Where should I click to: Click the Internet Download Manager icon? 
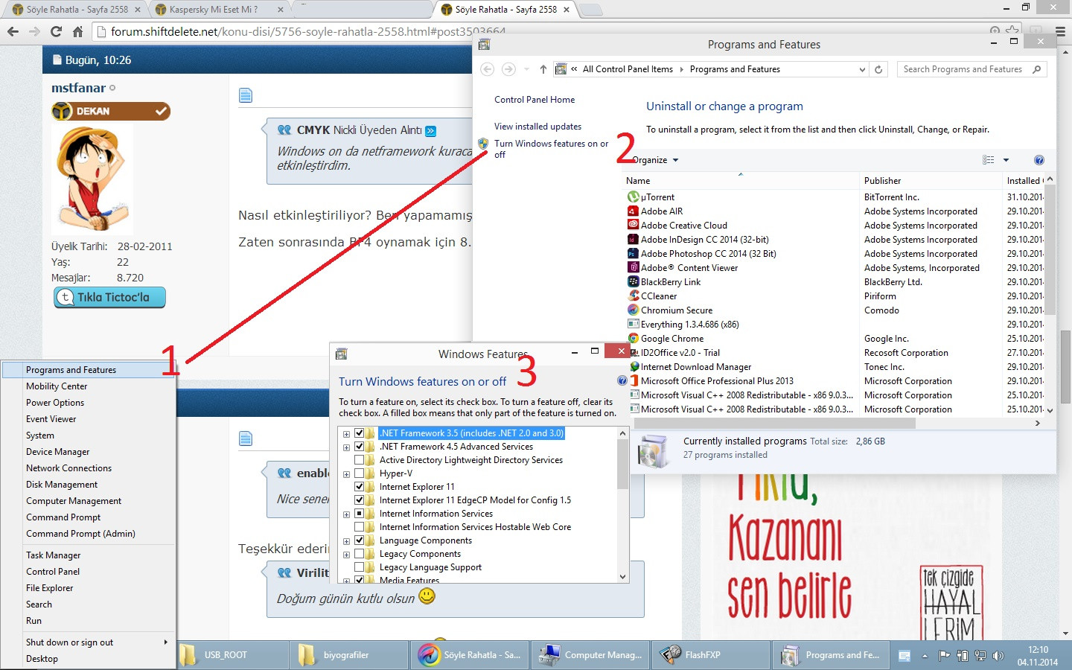tap(634, 367)
